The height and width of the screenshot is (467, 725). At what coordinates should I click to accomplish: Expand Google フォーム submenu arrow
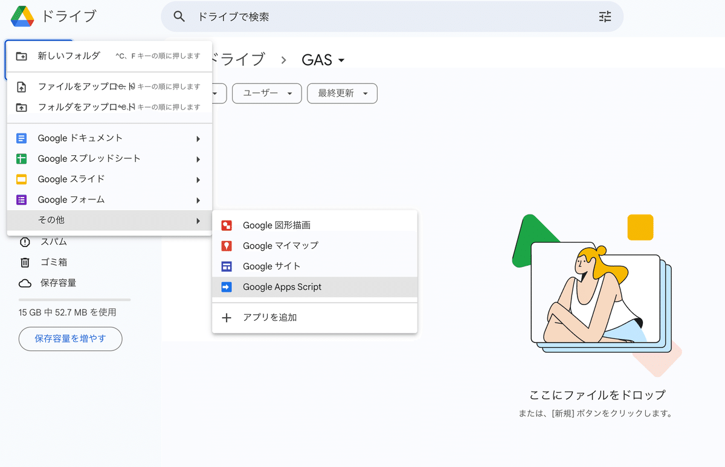(198, 201)
